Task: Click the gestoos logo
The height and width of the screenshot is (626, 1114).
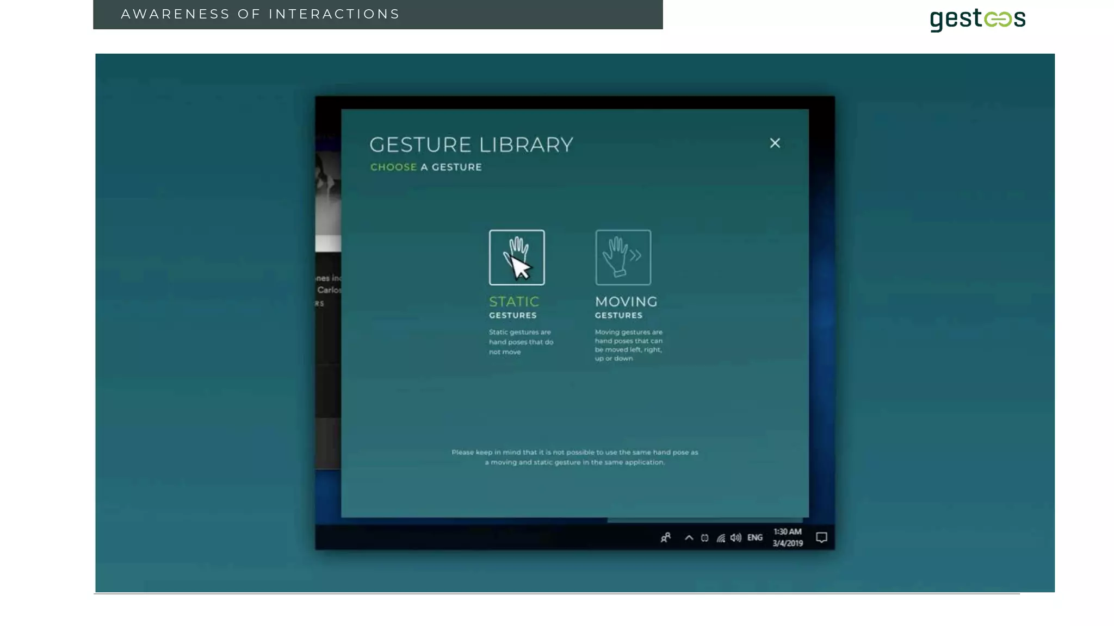Action: click(x=977, y=20)
